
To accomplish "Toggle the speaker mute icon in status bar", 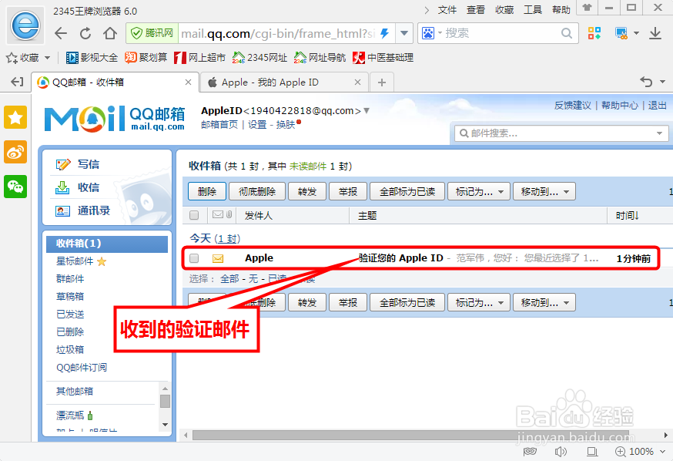I will [x=561, y=452].
